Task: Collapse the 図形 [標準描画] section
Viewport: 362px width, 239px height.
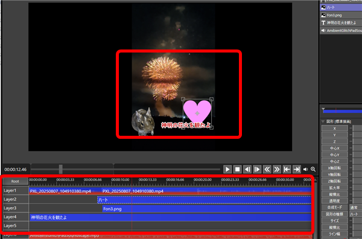Action: point(323,121)
